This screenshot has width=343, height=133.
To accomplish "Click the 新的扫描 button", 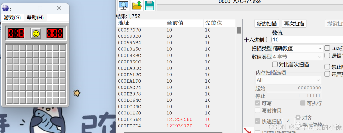I will [267, 24].
